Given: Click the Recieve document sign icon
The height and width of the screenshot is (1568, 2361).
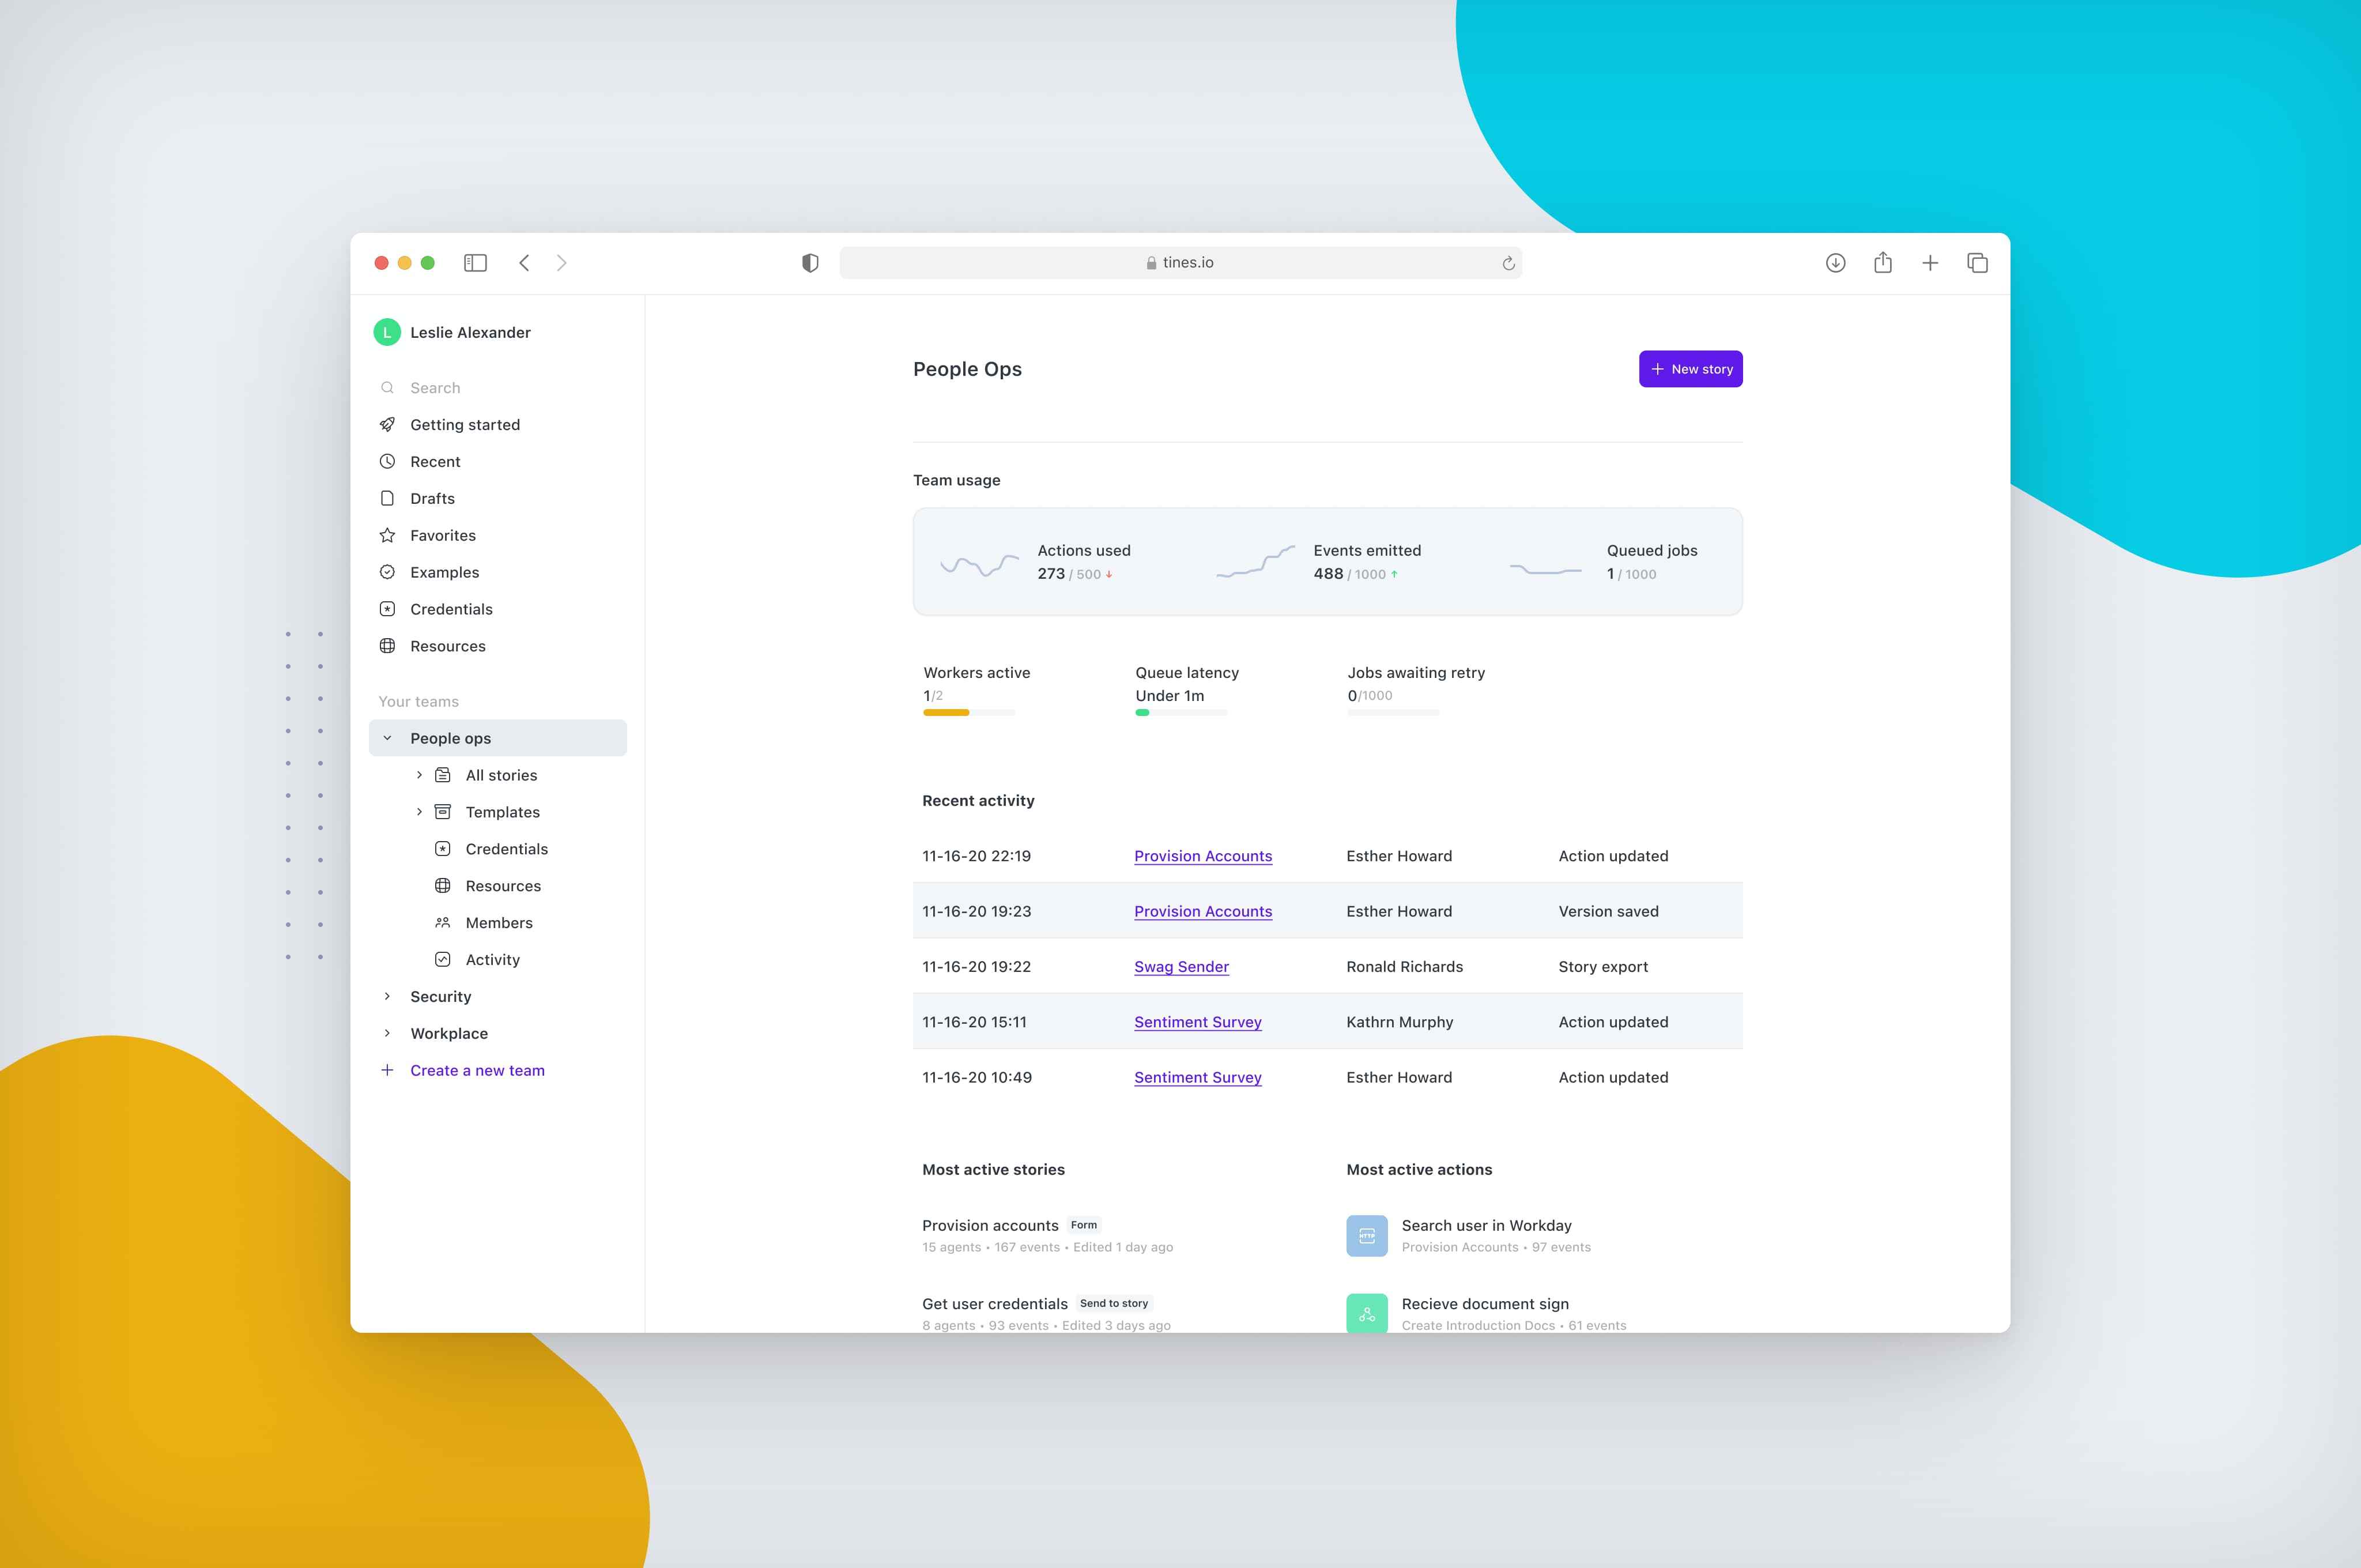Looking at the screenshot, I should tap(1366, 1313).
